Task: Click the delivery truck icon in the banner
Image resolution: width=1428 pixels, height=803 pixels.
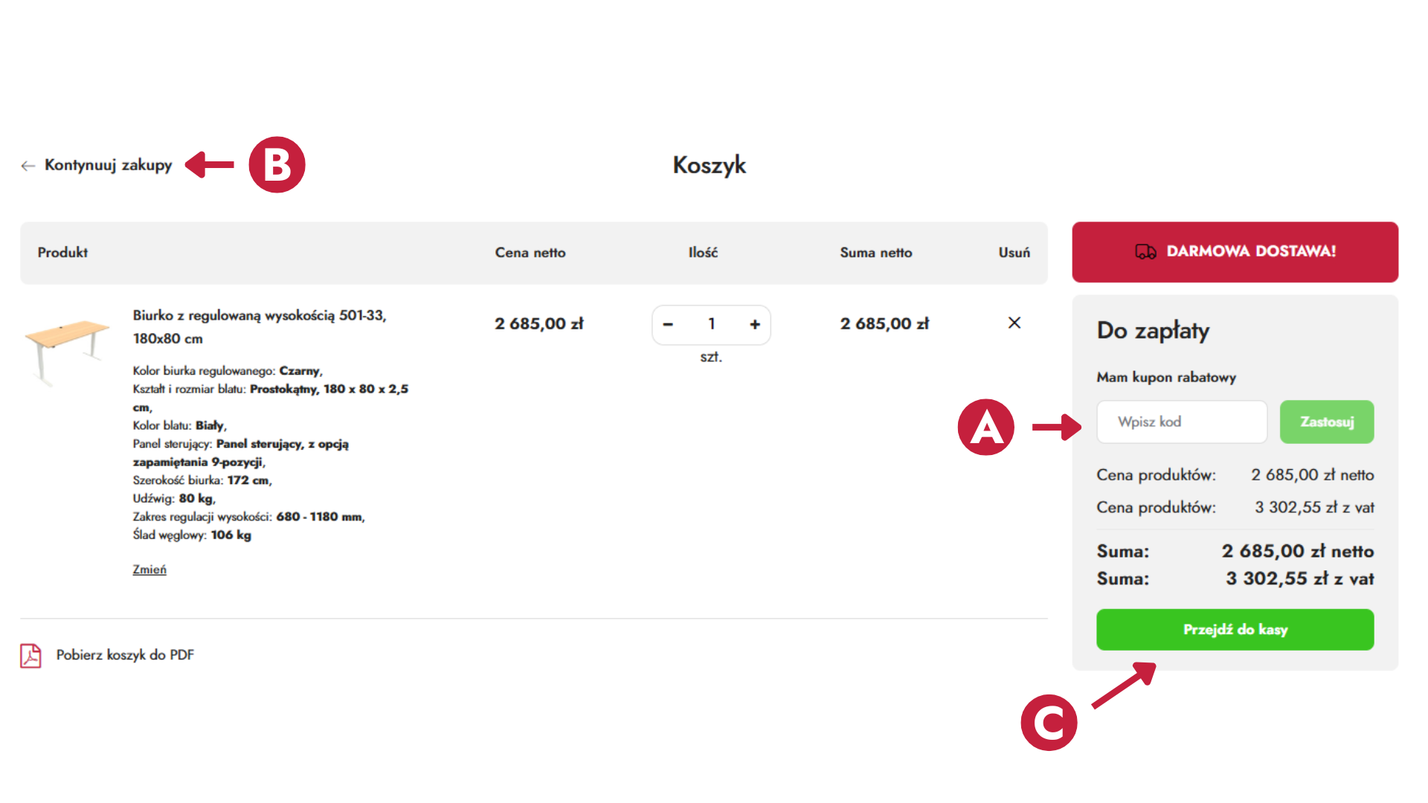Action: 1145,252
